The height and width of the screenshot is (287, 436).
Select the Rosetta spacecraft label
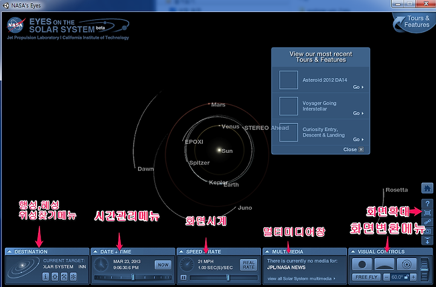click(397, 190)
